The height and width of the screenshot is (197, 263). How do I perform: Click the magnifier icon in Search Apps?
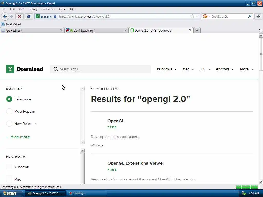[x=55, y=69]
